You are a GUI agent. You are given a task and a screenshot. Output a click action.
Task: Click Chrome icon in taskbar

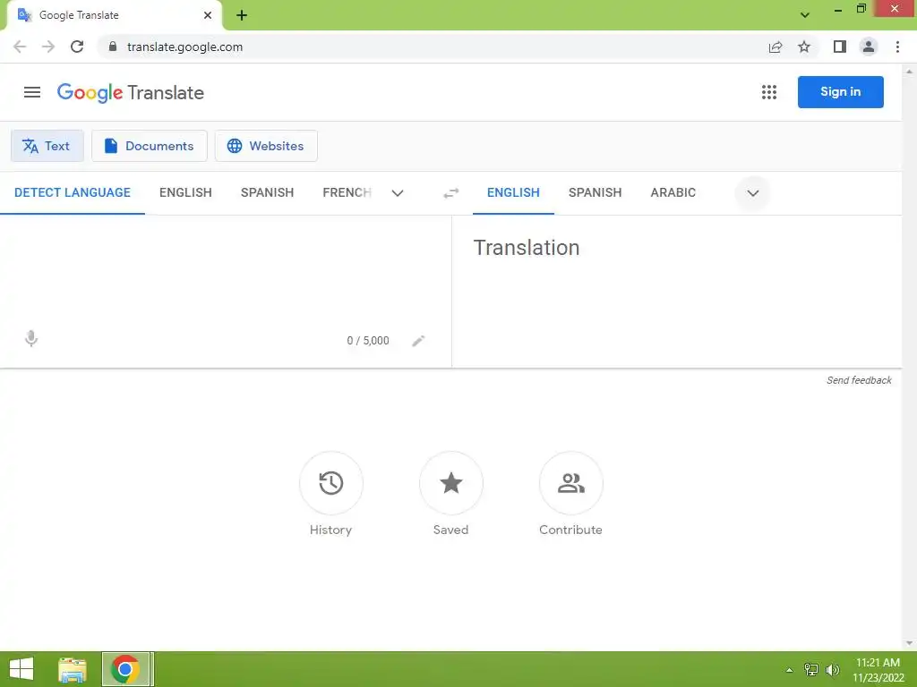[126, 669]
